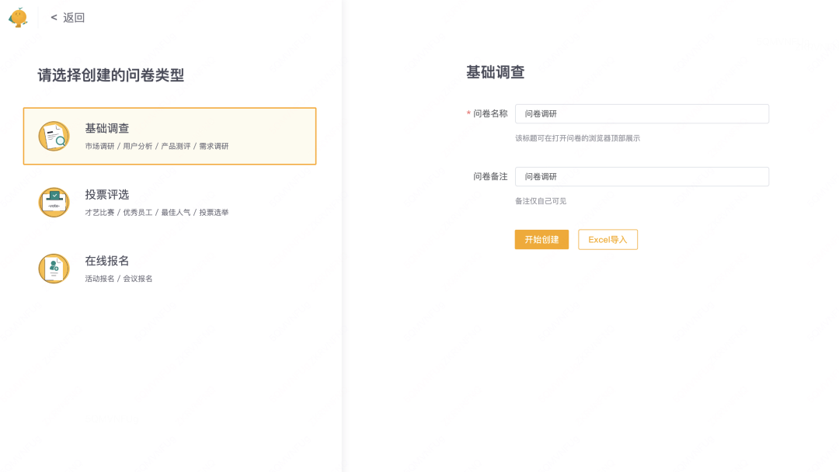Click the 请选择创建的问卷类型 heading

tap(111, 75)
